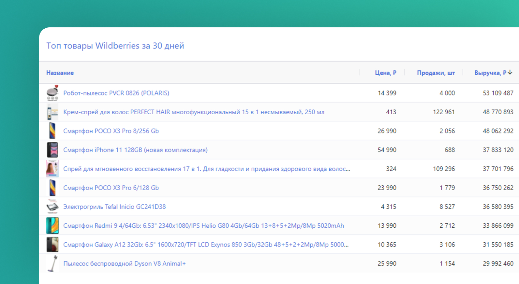Sort table by Продажи, шт header
The width and height of the screenshot is (519, 284).
436,73
